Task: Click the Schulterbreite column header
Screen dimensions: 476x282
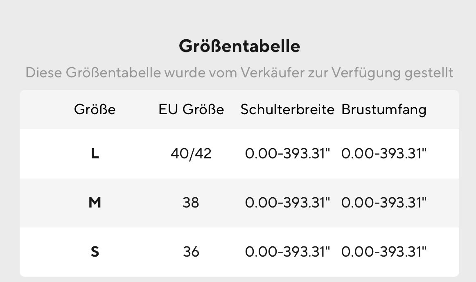Action: [287, 109]
